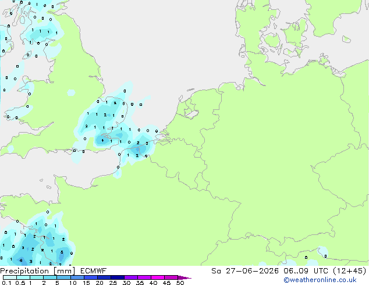This screenshot has width=369, height=285.
Task: Pick the 30–35 mm purple swatch
Action: pyautogui.click(x=131, y=277)
